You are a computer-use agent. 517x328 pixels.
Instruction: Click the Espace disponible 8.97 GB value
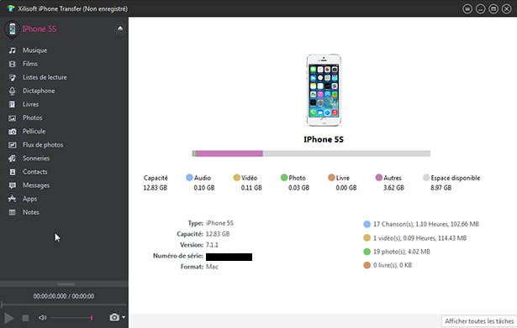coord(441,188)
